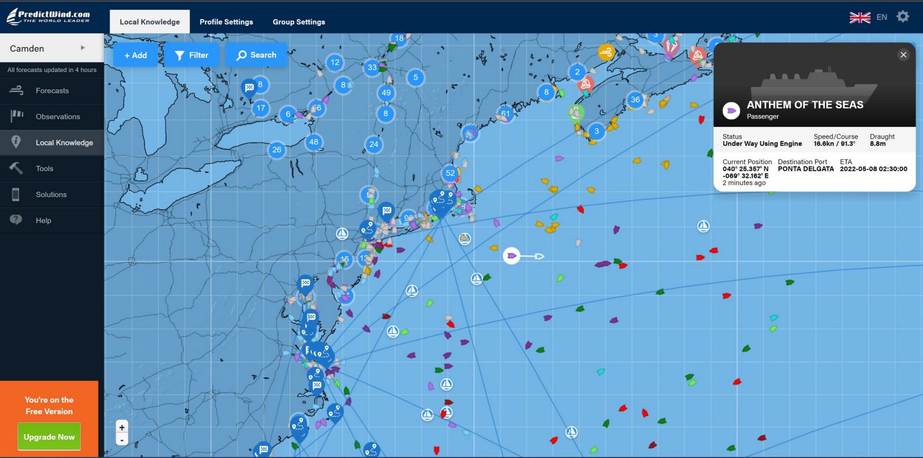Click the phone Solutions icon in sidebar
The width and height of the screenshot is (923, 458).
16,194
